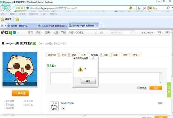The width and height of the screenshot is (173, 118).
Task: Open the quick tabs grid icon
Action: 2,26
